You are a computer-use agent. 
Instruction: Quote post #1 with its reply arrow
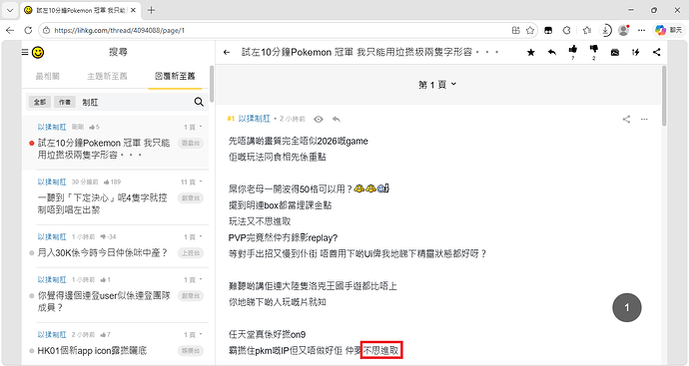pos(337,119)
